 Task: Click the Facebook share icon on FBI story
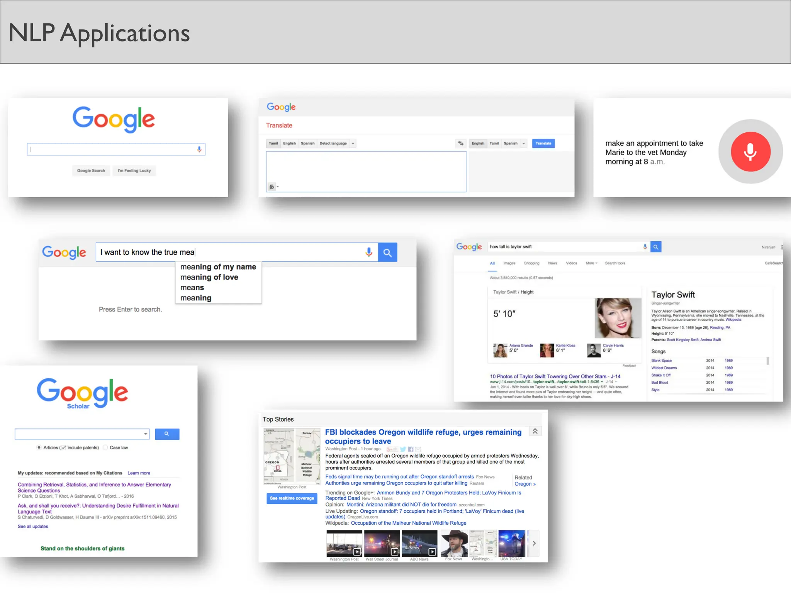(411, 449)
